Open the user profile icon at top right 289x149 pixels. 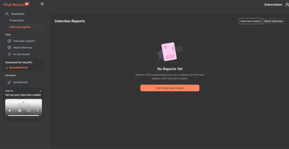pyautogui.click(x=287, y=4)
